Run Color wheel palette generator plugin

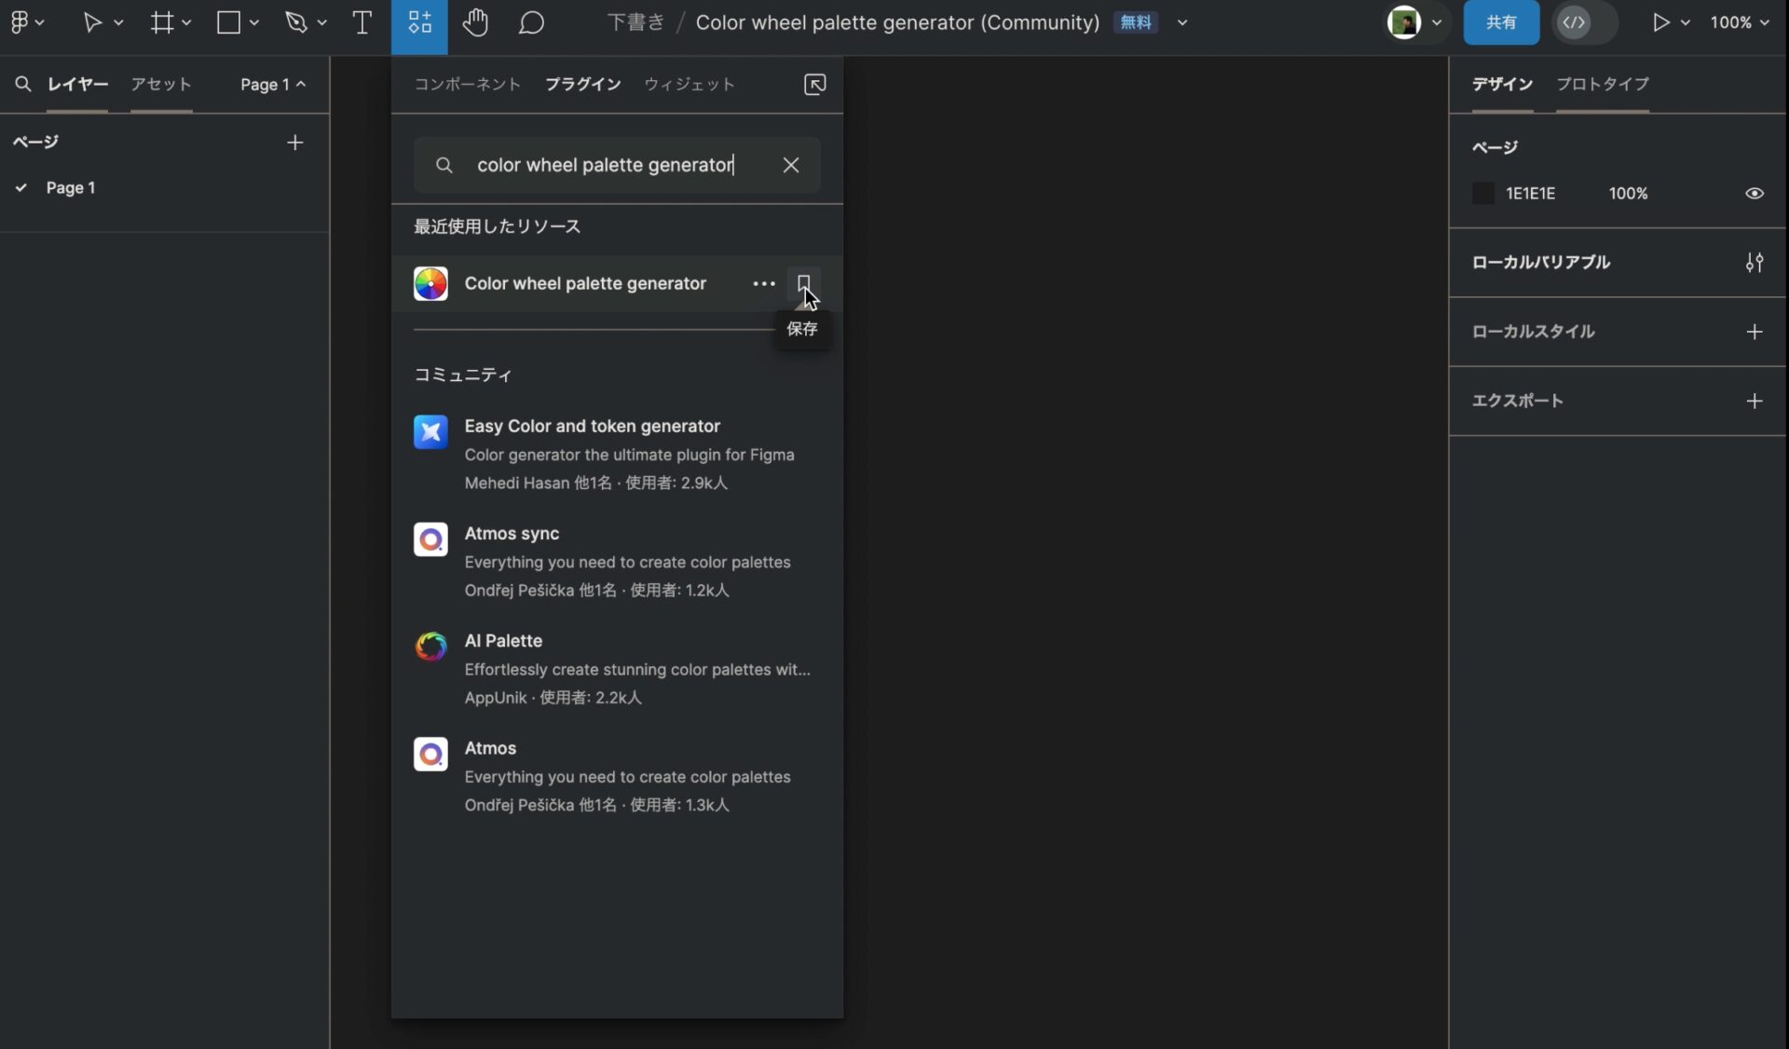(x=585, y=283)
